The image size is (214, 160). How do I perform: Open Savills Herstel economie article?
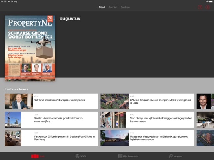52,120
